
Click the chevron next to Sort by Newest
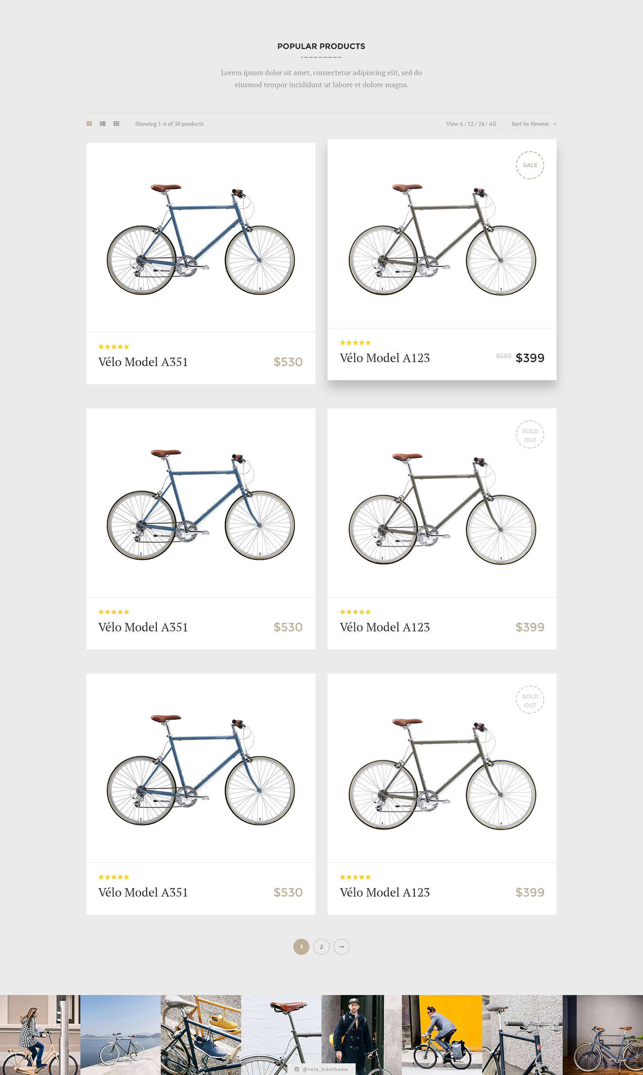click(555, 124)
